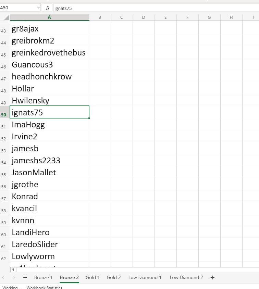Screen dimensions: 259x289
Task: Click horizontal scrollbar left arrow
Action: [x=13, y=270]
